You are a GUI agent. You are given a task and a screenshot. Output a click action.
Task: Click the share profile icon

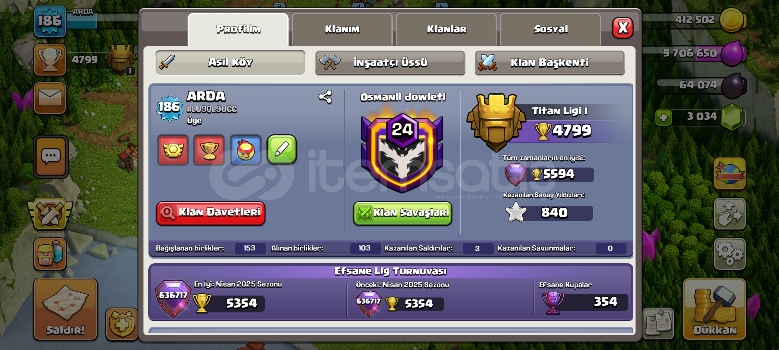point(325,97)
